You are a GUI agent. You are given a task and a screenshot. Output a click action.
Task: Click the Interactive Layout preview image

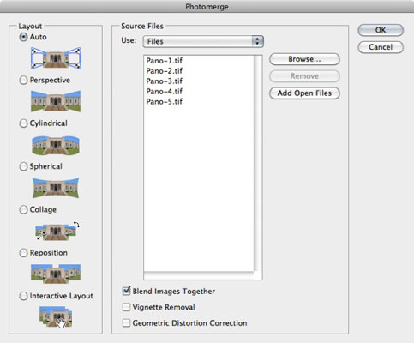56,316
